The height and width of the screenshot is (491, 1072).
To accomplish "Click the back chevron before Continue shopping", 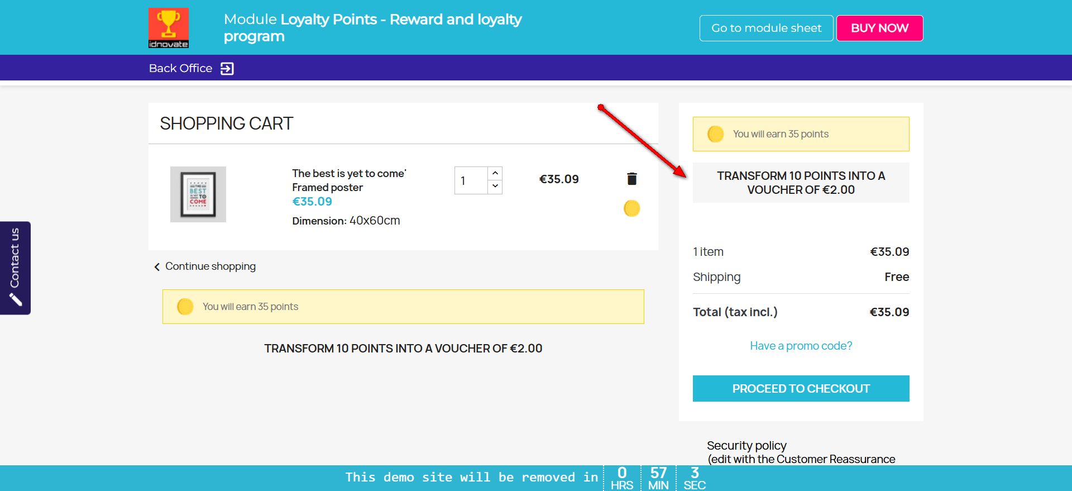I will click(157, 267).
